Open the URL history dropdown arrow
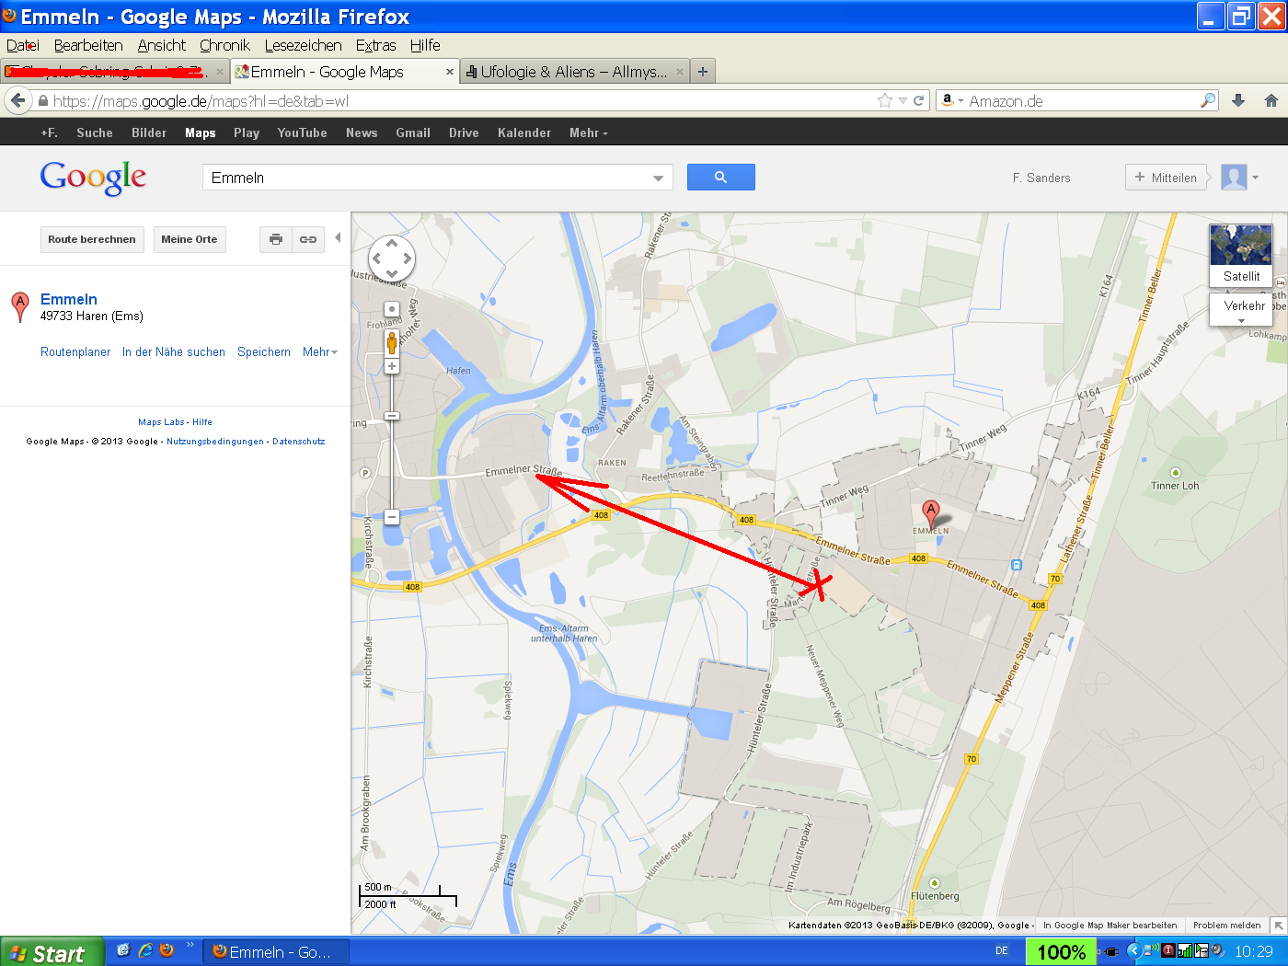 pos(903,101)
